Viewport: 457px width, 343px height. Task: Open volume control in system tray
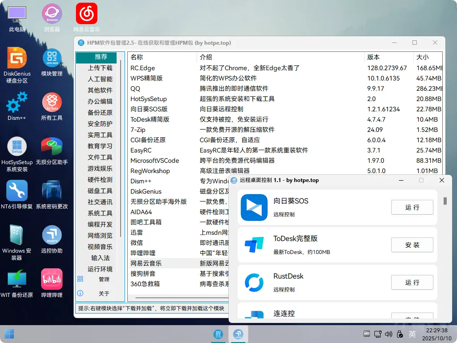tap(388, 334)
